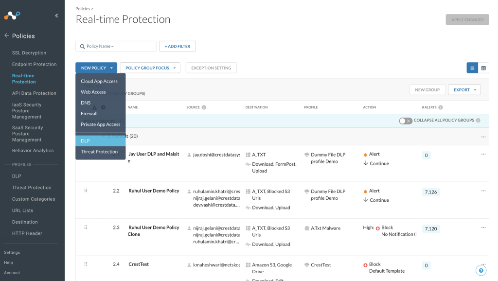Open more options for Jay User DLP policy row
Image resolution: width=498 pixels, height=281 pixels.
click(x=483, y=154)
